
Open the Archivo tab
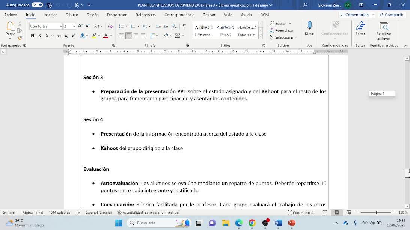[11, 15]
